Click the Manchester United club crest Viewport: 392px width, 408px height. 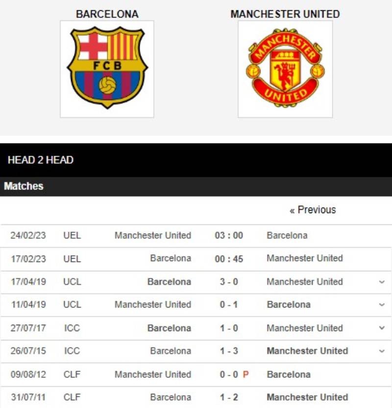(x=285, y=69)
